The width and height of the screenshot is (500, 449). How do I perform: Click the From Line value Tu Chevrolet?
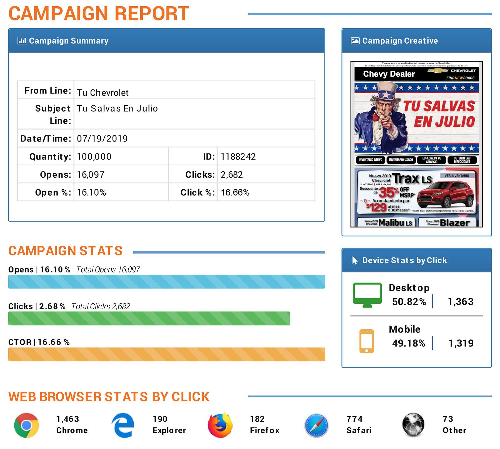103,93
